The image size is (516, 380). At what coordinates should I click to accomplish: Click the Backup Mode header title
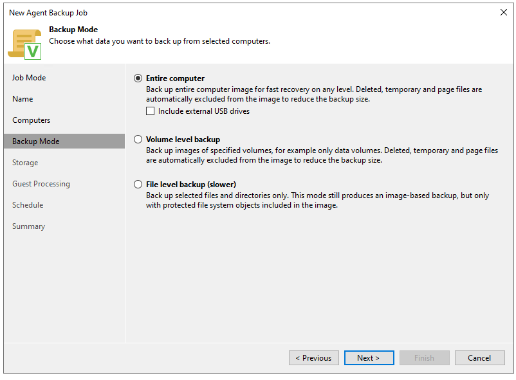73,30
